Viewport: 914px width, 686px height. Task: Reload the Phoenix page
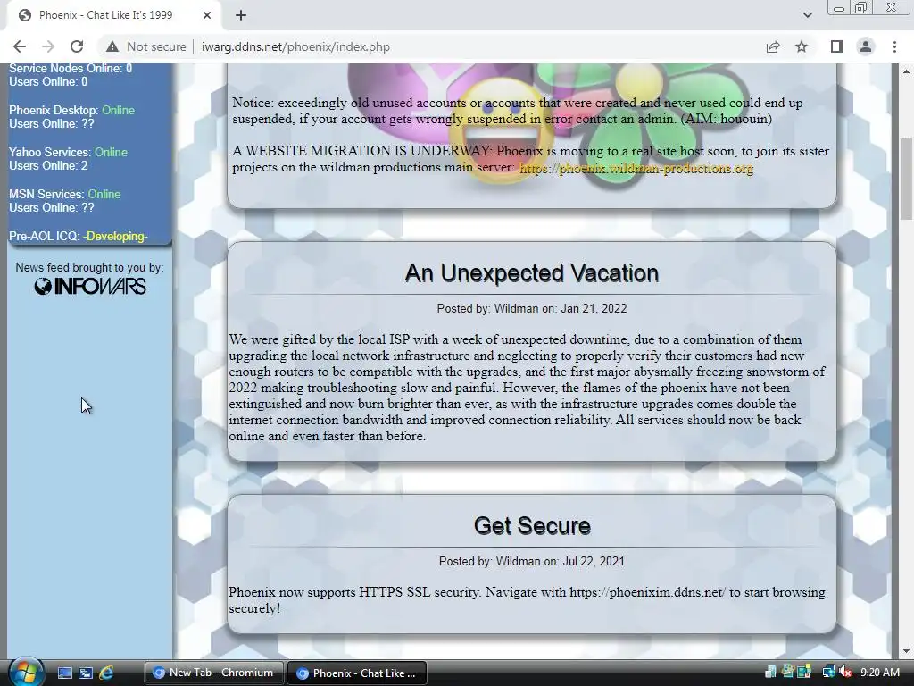(x=77, y=46)
